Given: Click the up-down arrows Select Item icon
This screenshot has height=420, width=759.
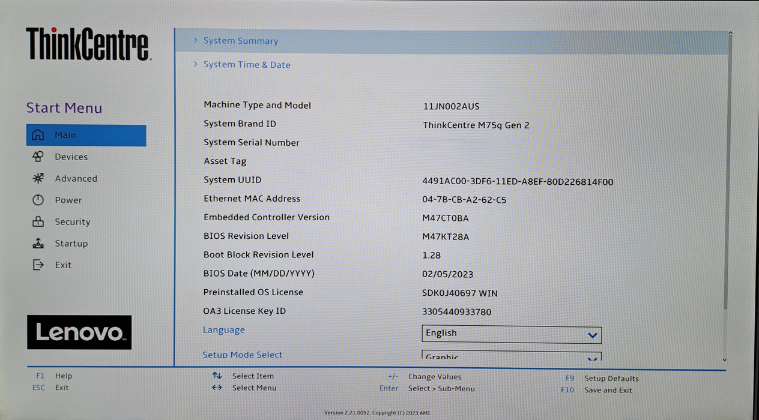Looking at the screenshot, I should pos(217,376).
